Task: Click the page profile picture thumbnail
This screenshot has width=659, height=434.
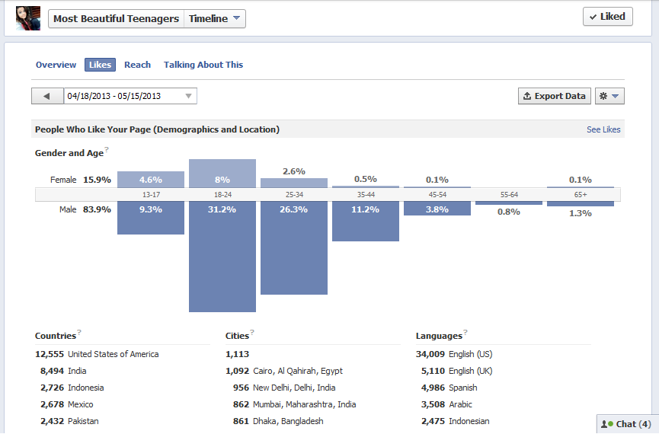Action: pos(28,18)
